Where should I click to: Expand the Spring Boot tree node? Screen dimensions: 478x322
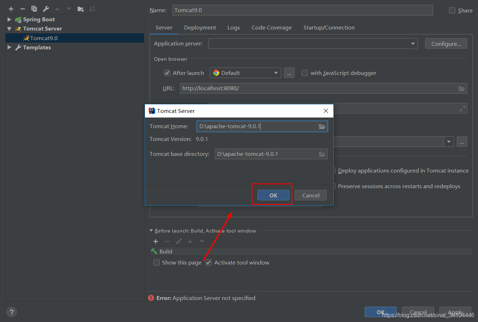tap(9, 20)
